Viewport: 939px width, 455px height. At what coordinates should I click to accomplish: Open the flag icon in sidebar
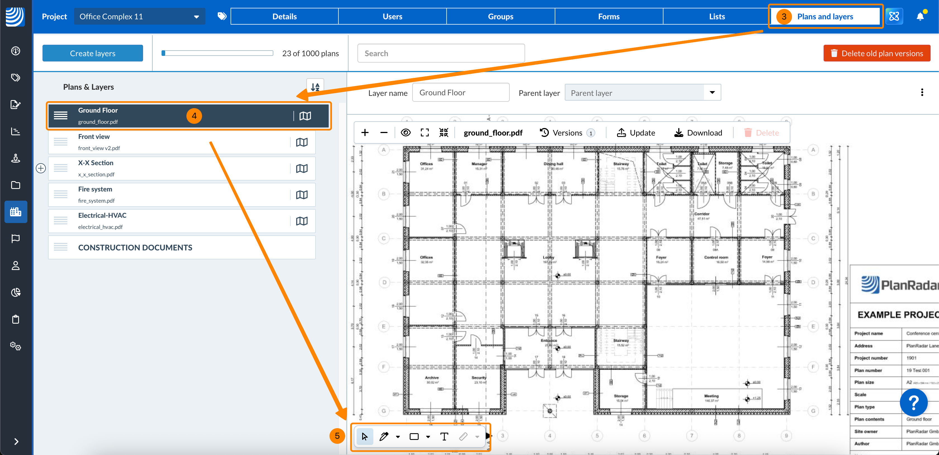click(15, 239)
